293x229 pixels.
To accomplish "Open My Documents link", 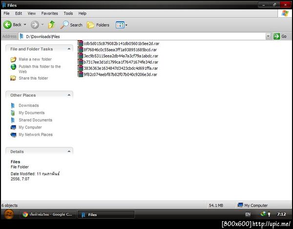I will point(32,113).
